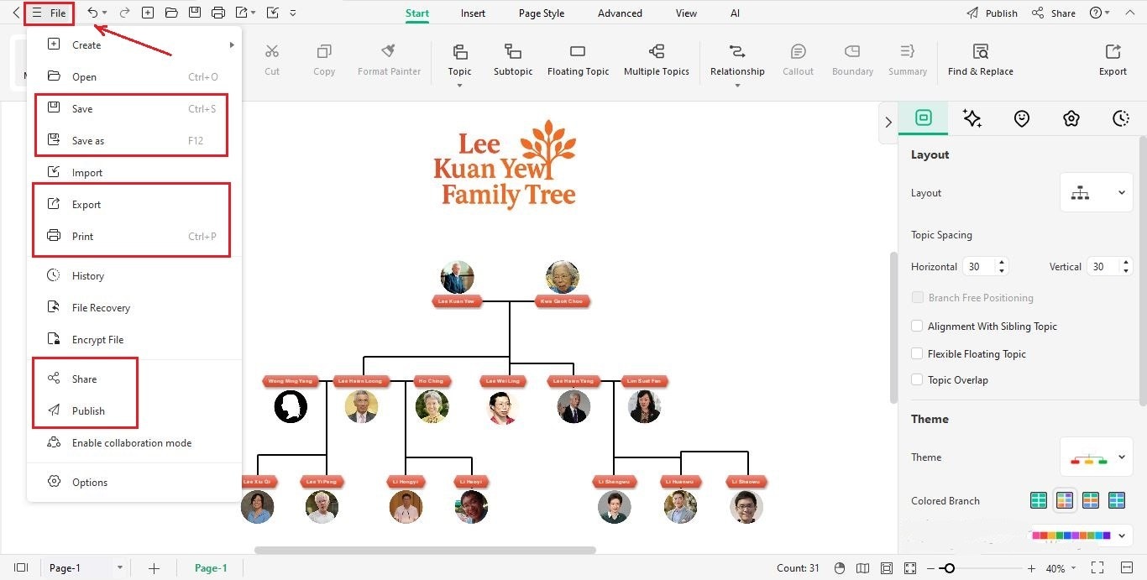
Task: Toggle Branch Free Positioning checkbox
Action: click(917, 298)
